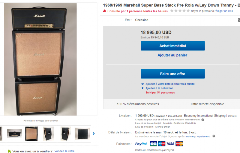
Task: Click Ajouter au panier link
Action: click(x=172, y=55)
